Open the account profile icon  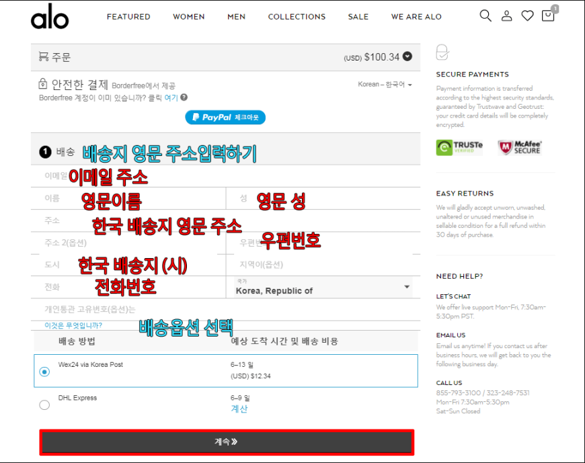[x=506, y=15]
